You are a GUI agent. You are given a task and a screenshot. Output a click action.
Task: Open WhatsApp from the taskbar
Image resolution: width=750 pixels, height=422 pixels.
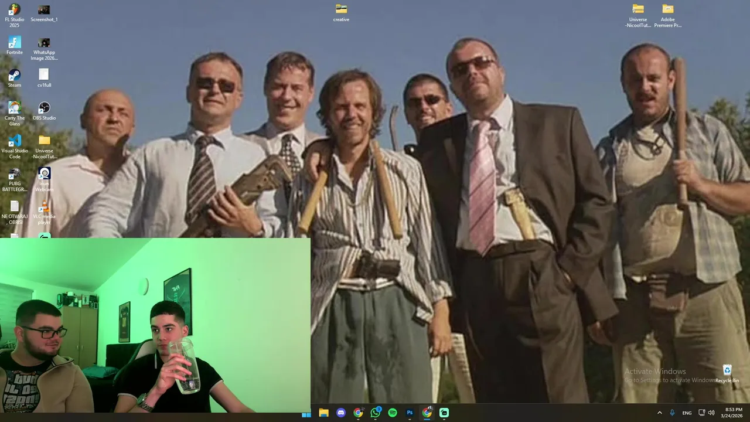pos(376,413)
